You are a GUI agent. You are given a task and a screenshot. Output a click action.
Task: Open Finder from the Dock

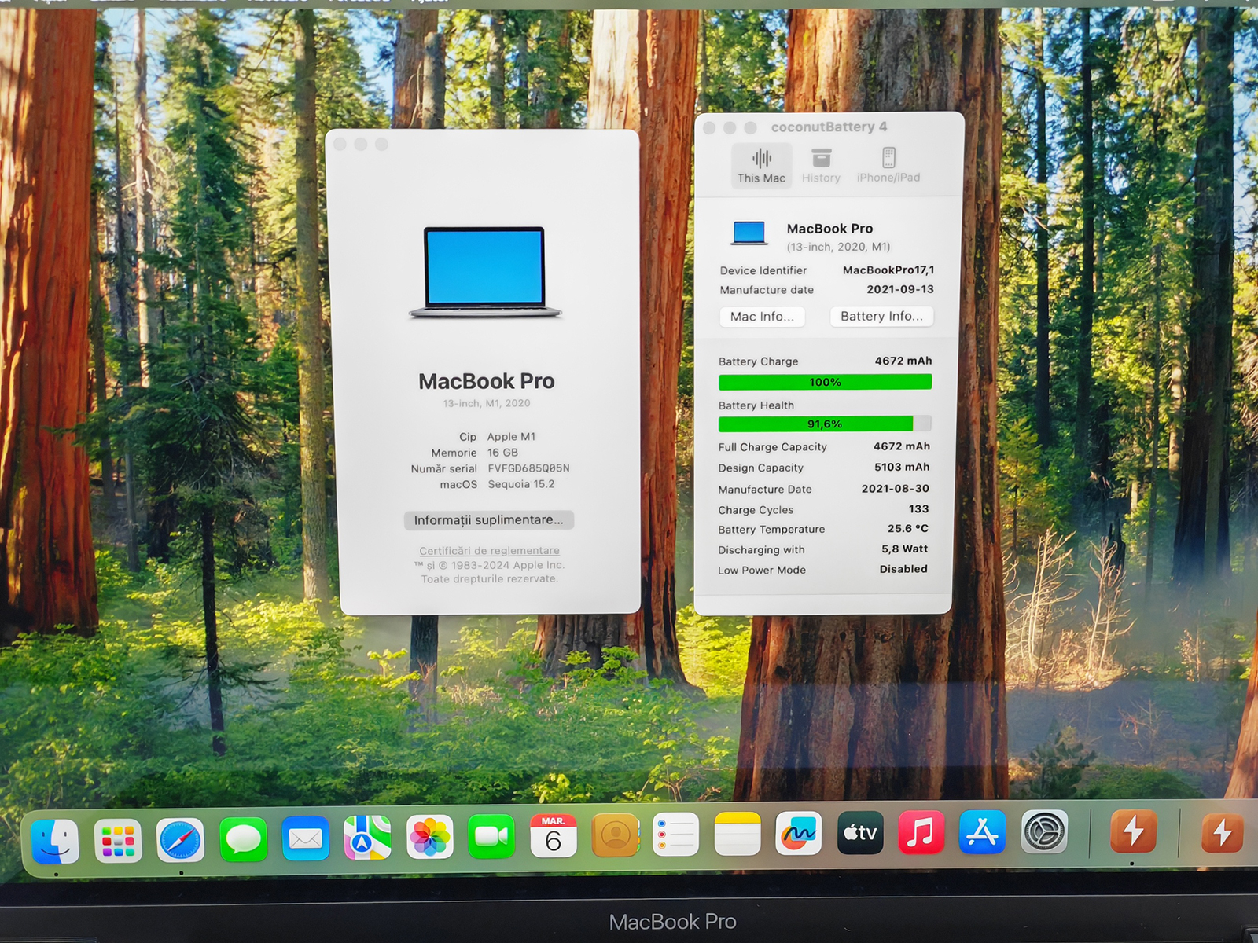[x=55, y=840]
